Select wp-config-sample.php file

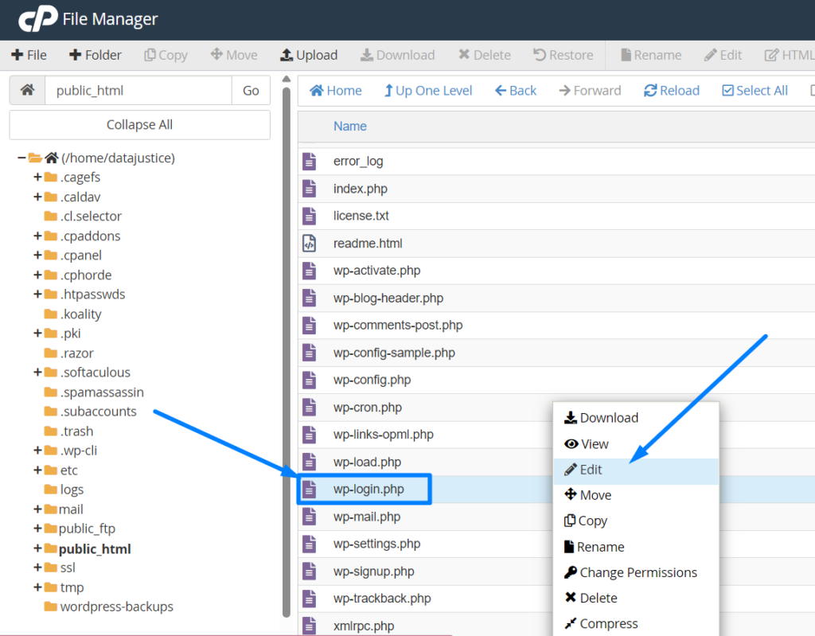394,353
